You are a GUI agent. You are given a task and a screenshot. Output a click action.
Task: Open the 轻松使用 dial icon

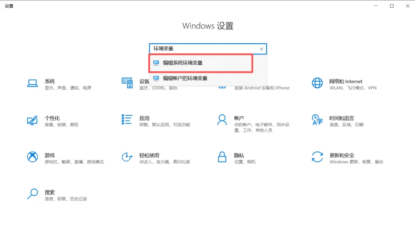point(127,157)
